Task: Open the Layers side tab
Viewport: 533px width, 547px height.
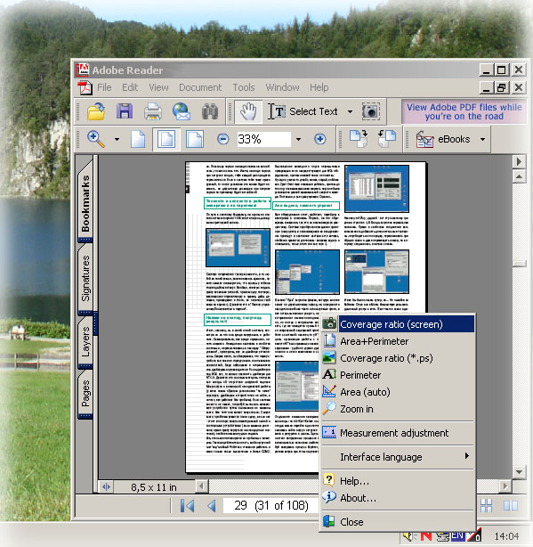Action: coord(85,342)
